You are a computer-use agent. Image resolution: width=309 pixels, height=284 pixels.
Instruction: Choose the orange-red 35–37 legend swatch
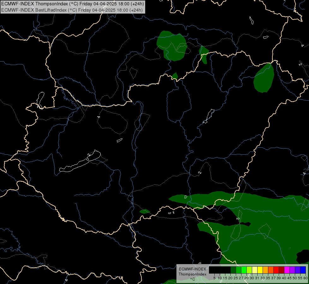click(x=271, y=270)
